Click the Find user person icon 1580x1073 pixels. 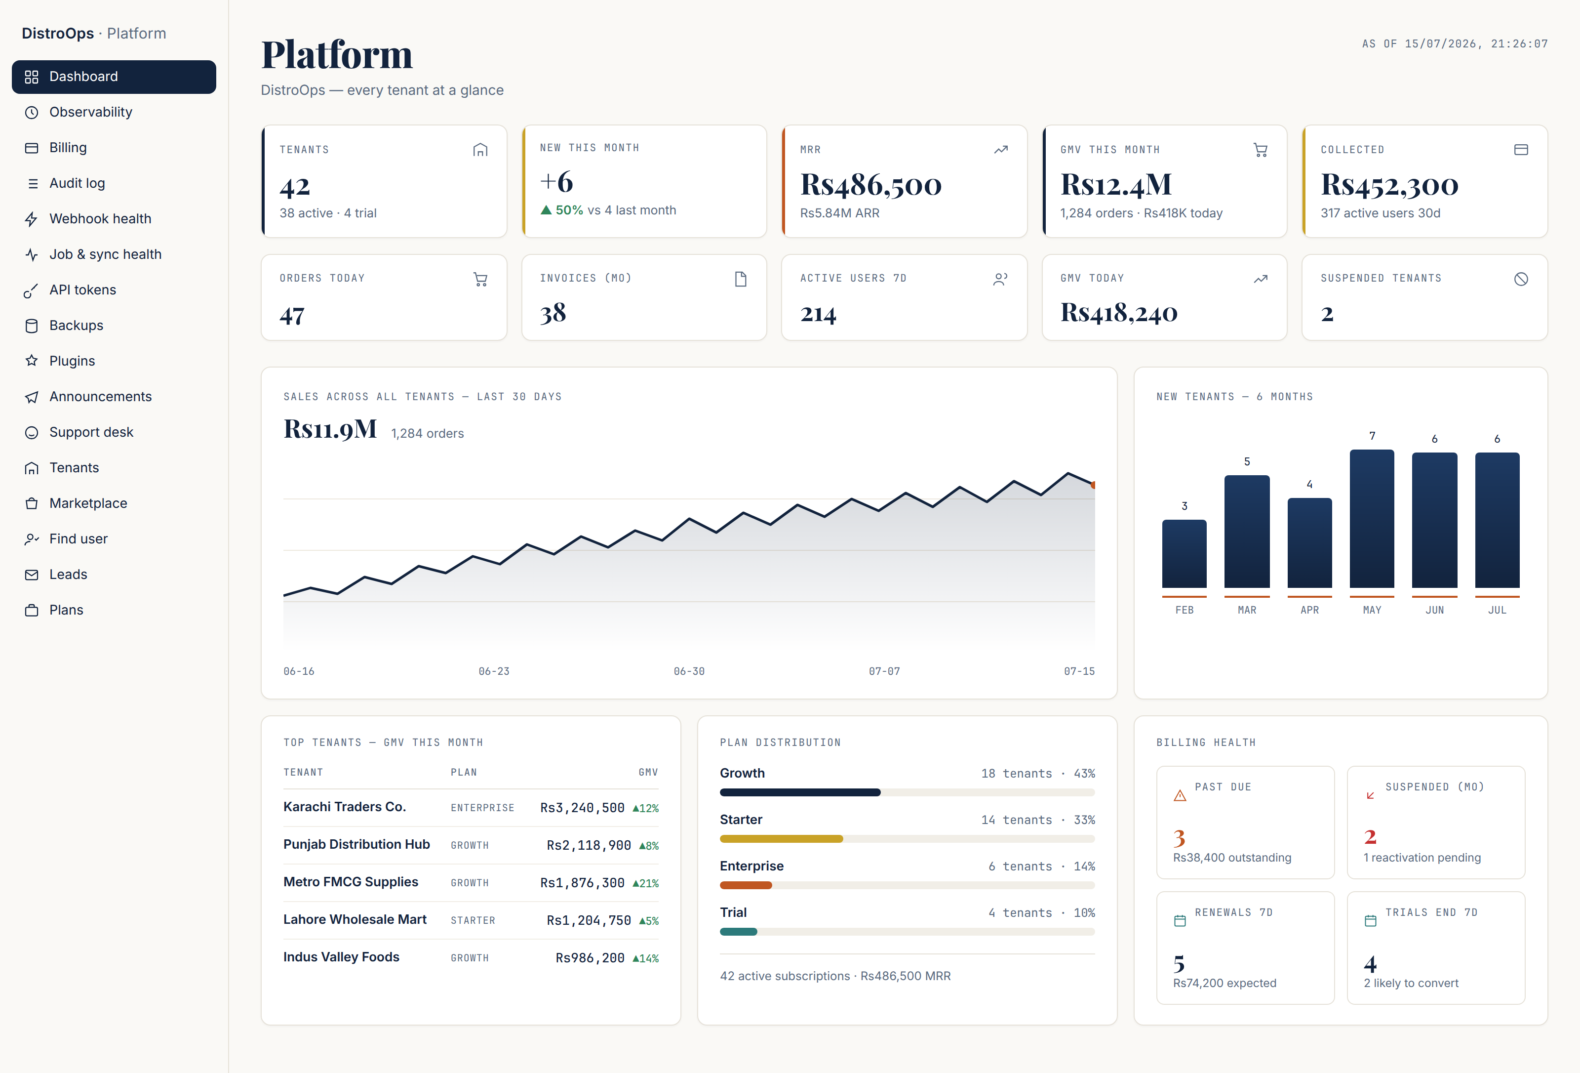pos(31,539)
